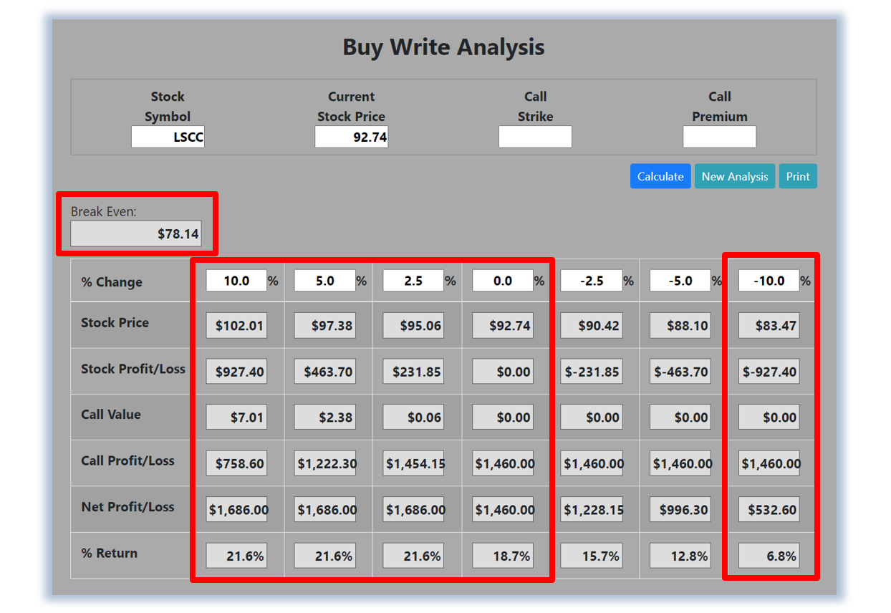Click the Print button

[797, 177]
